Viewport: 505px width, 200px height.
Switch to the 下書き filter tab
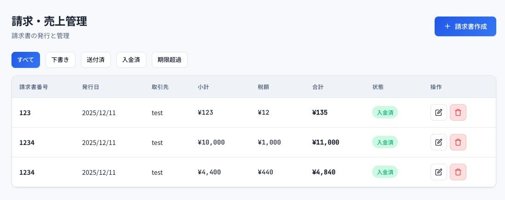click(x=60, y=60)
